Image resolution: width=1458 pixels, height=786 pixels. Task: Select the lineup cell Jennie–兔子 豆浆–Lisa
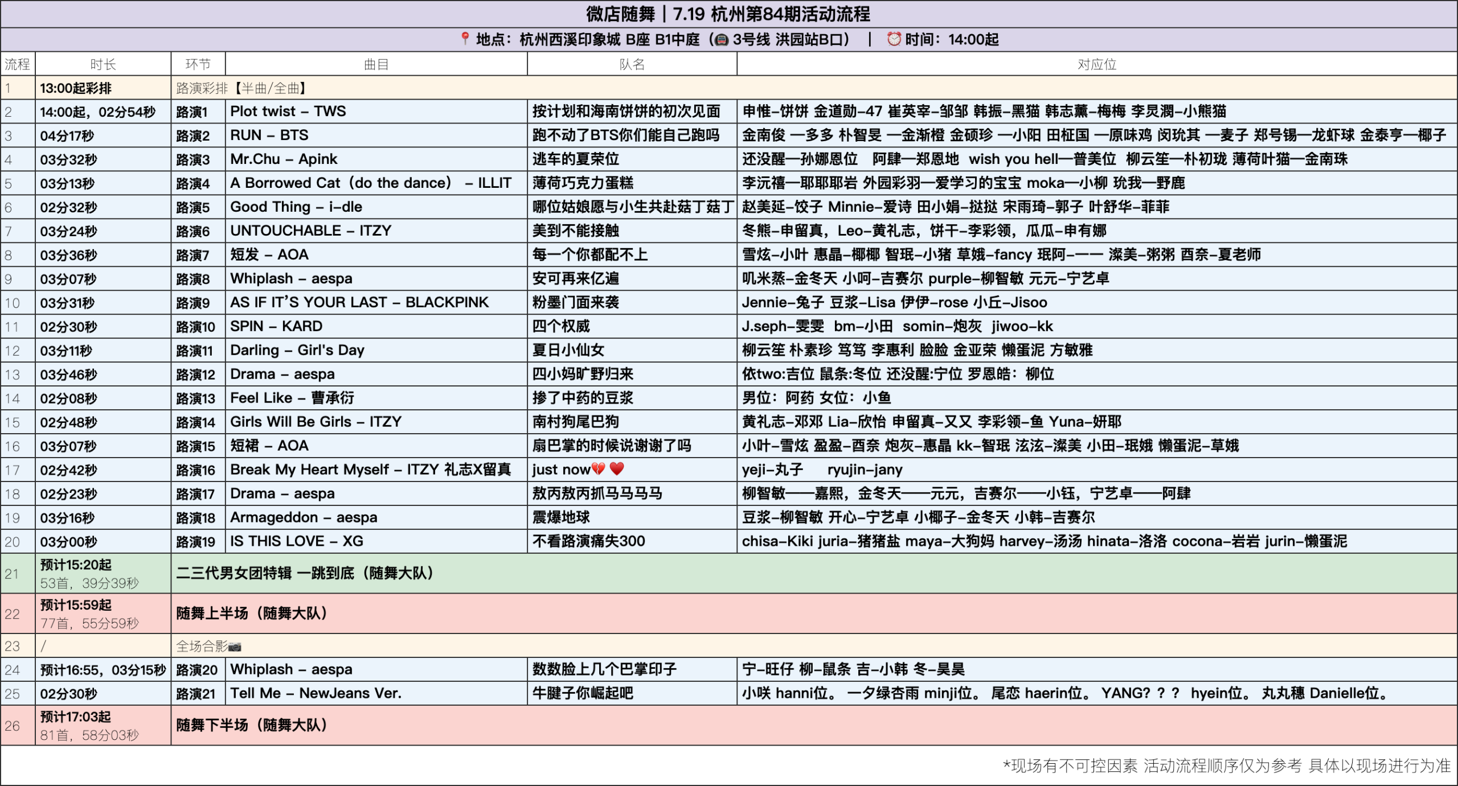[x=1097, y=303]
